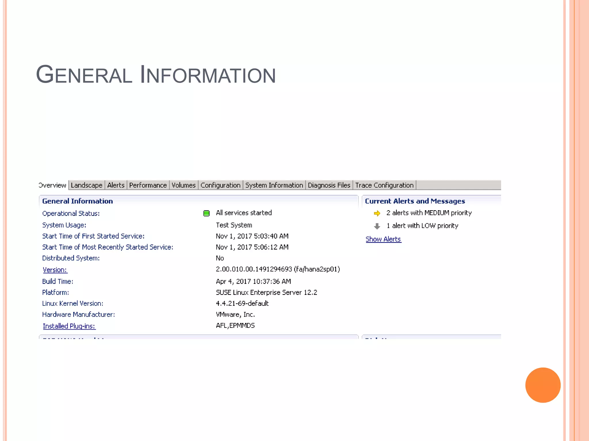Click the General Information section header
589x441 pixels.
(x=77, y=201)
